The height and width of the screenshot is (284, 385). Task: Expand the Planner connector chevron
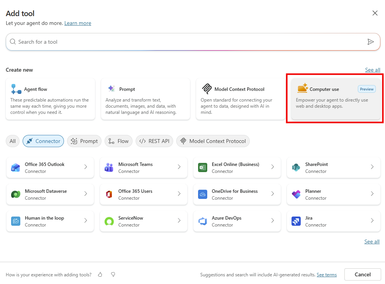[372, 194]
